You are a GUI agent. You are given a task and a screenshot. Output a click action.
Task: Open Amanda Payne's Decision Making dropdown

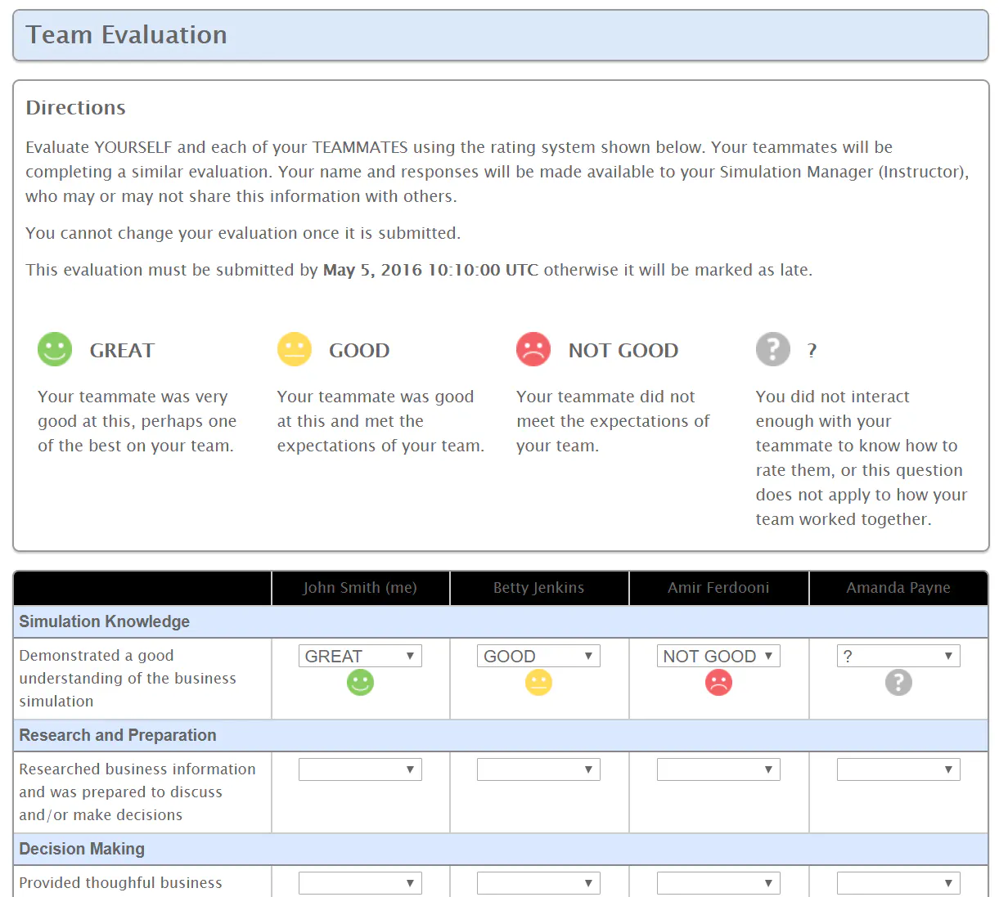[898, 883]
